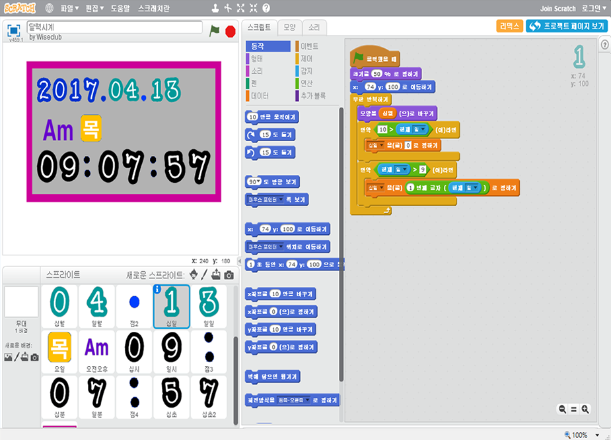Click the 리믹스 button

point(509,26)
